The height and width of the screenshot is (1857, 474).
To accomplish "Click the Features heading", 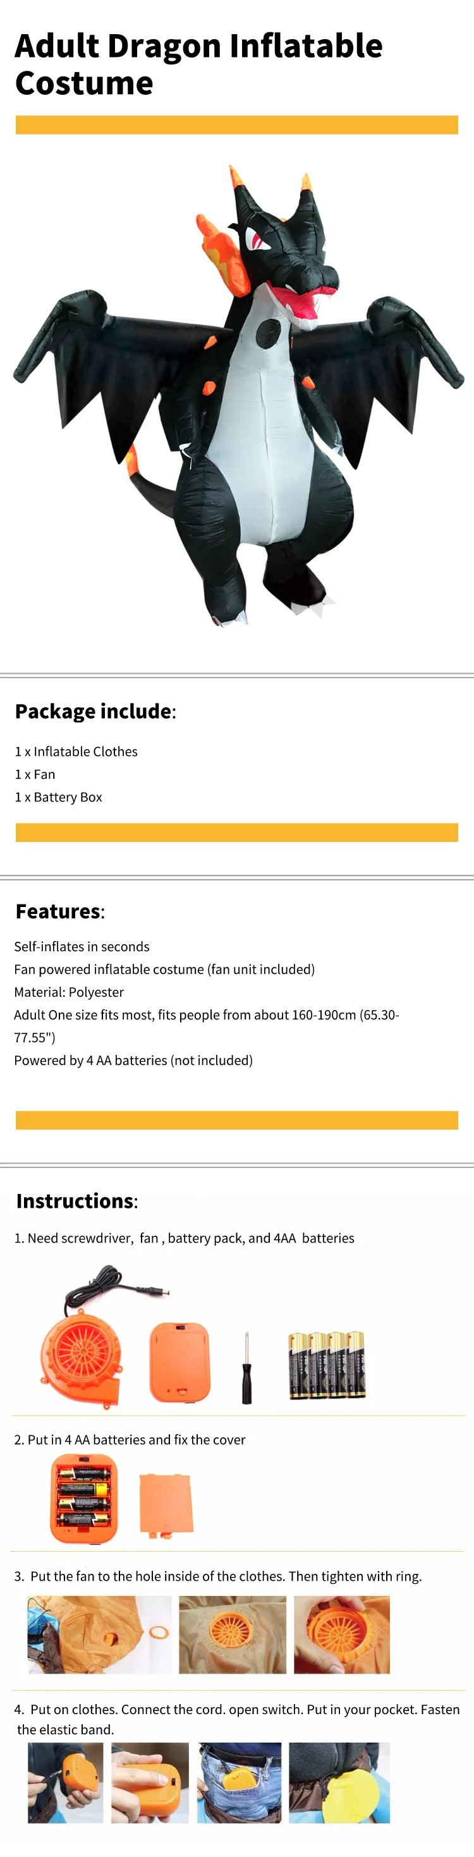I will 60,910.
